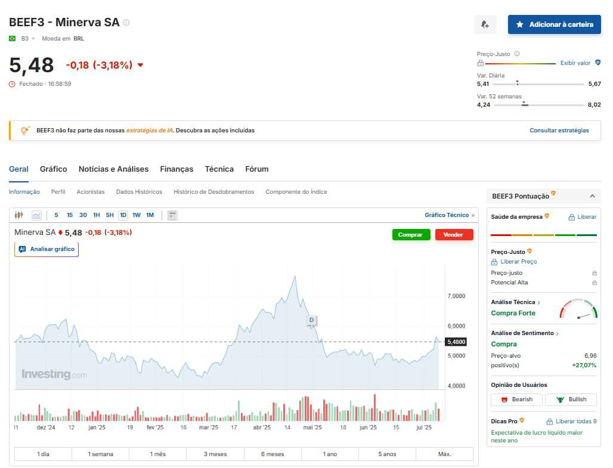
Task: Click the Var. Diária range slider
Action: tap(538, 83)
